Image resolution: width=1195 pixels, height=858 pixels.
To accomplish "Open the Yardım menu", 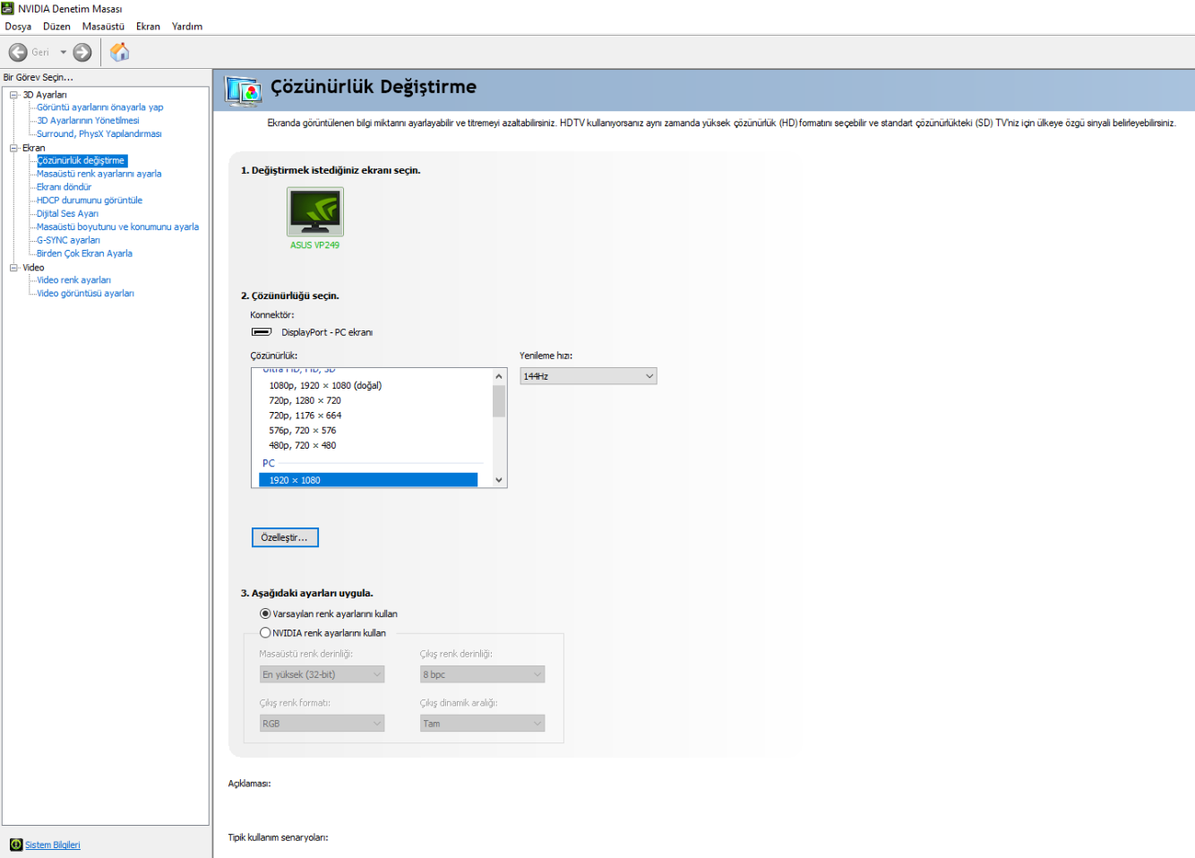I will pyautogui.click(x=187, y=26).
